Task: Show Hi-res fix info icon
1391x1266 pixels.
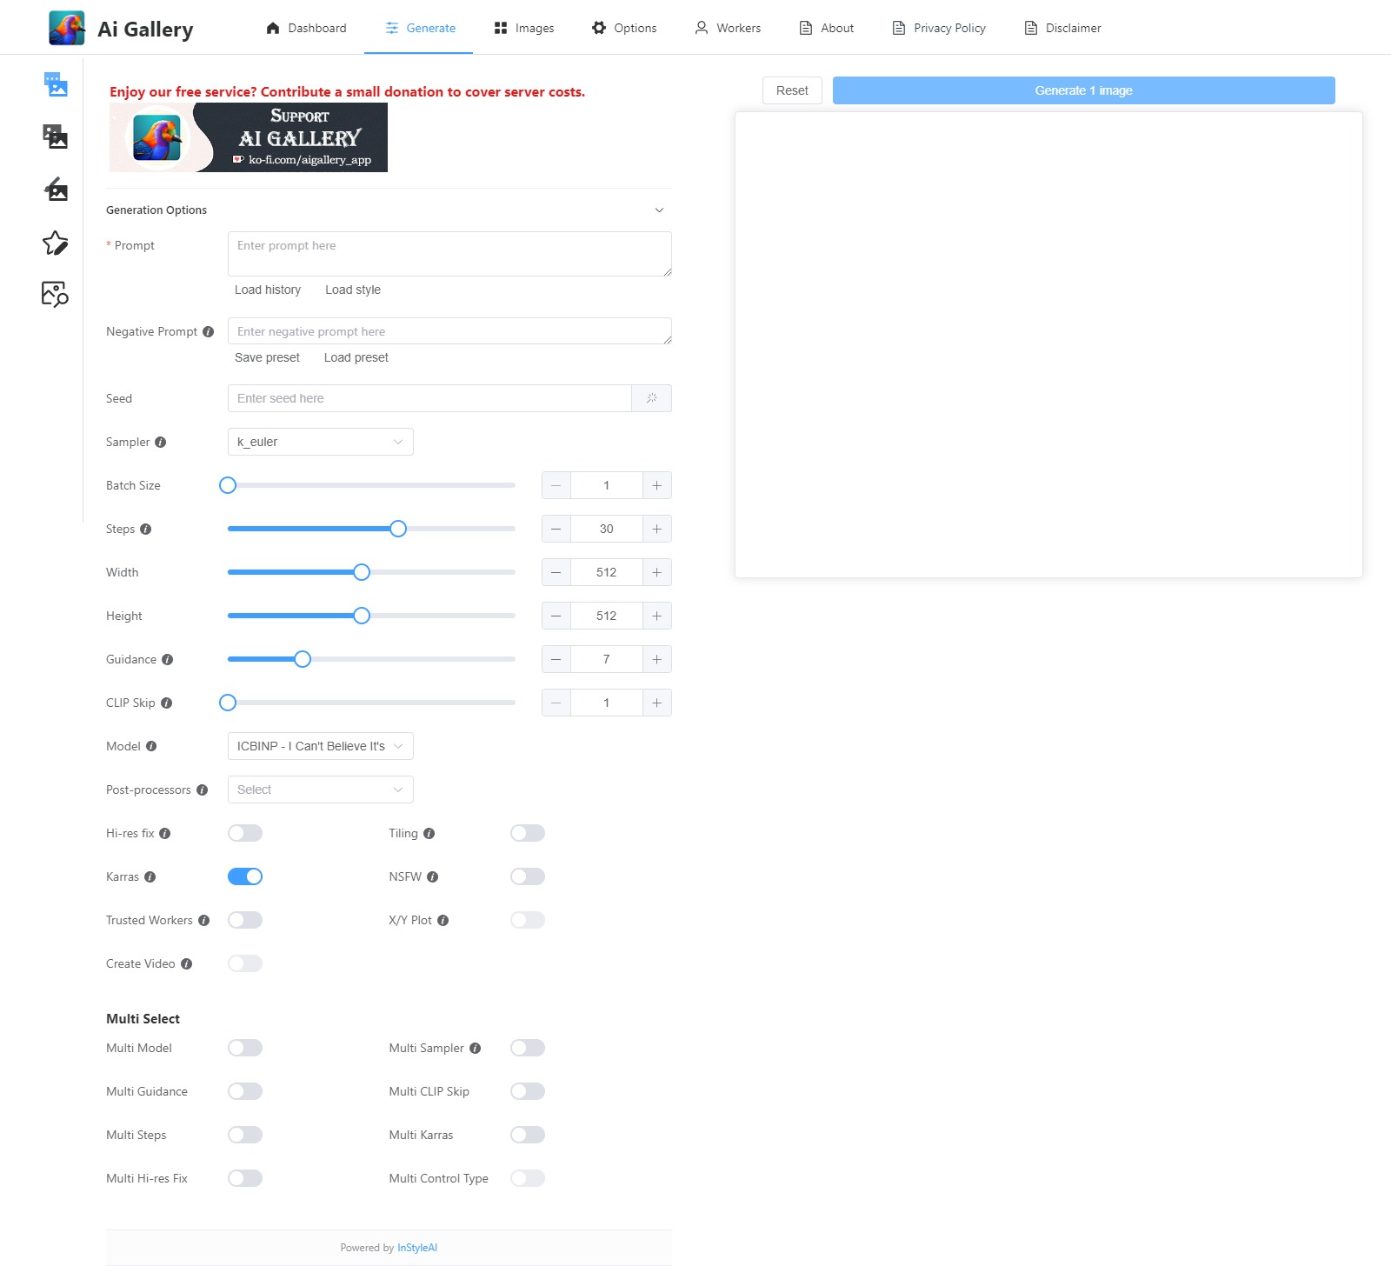Action: coord(164,833)
